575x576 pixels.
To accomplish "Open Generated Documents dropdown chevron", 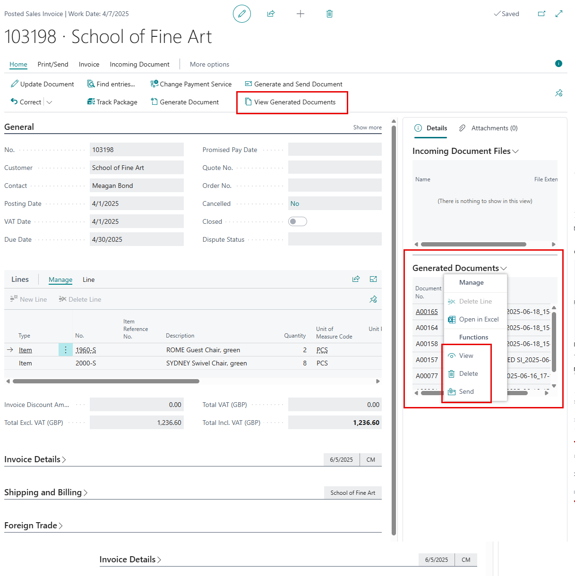I will tap(504, 268).
